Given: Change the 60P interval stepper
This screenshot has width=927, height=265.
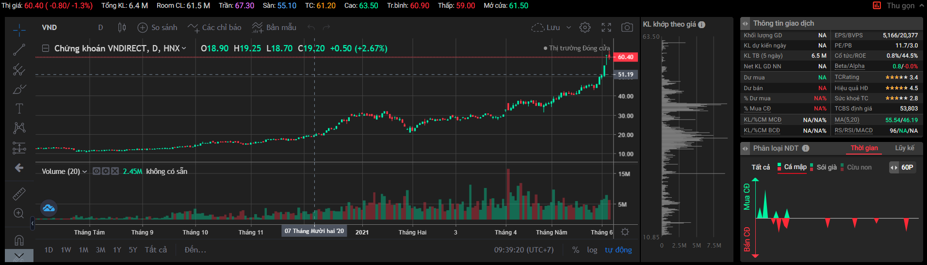Looking at the screenshot, I should coord(902,167).
